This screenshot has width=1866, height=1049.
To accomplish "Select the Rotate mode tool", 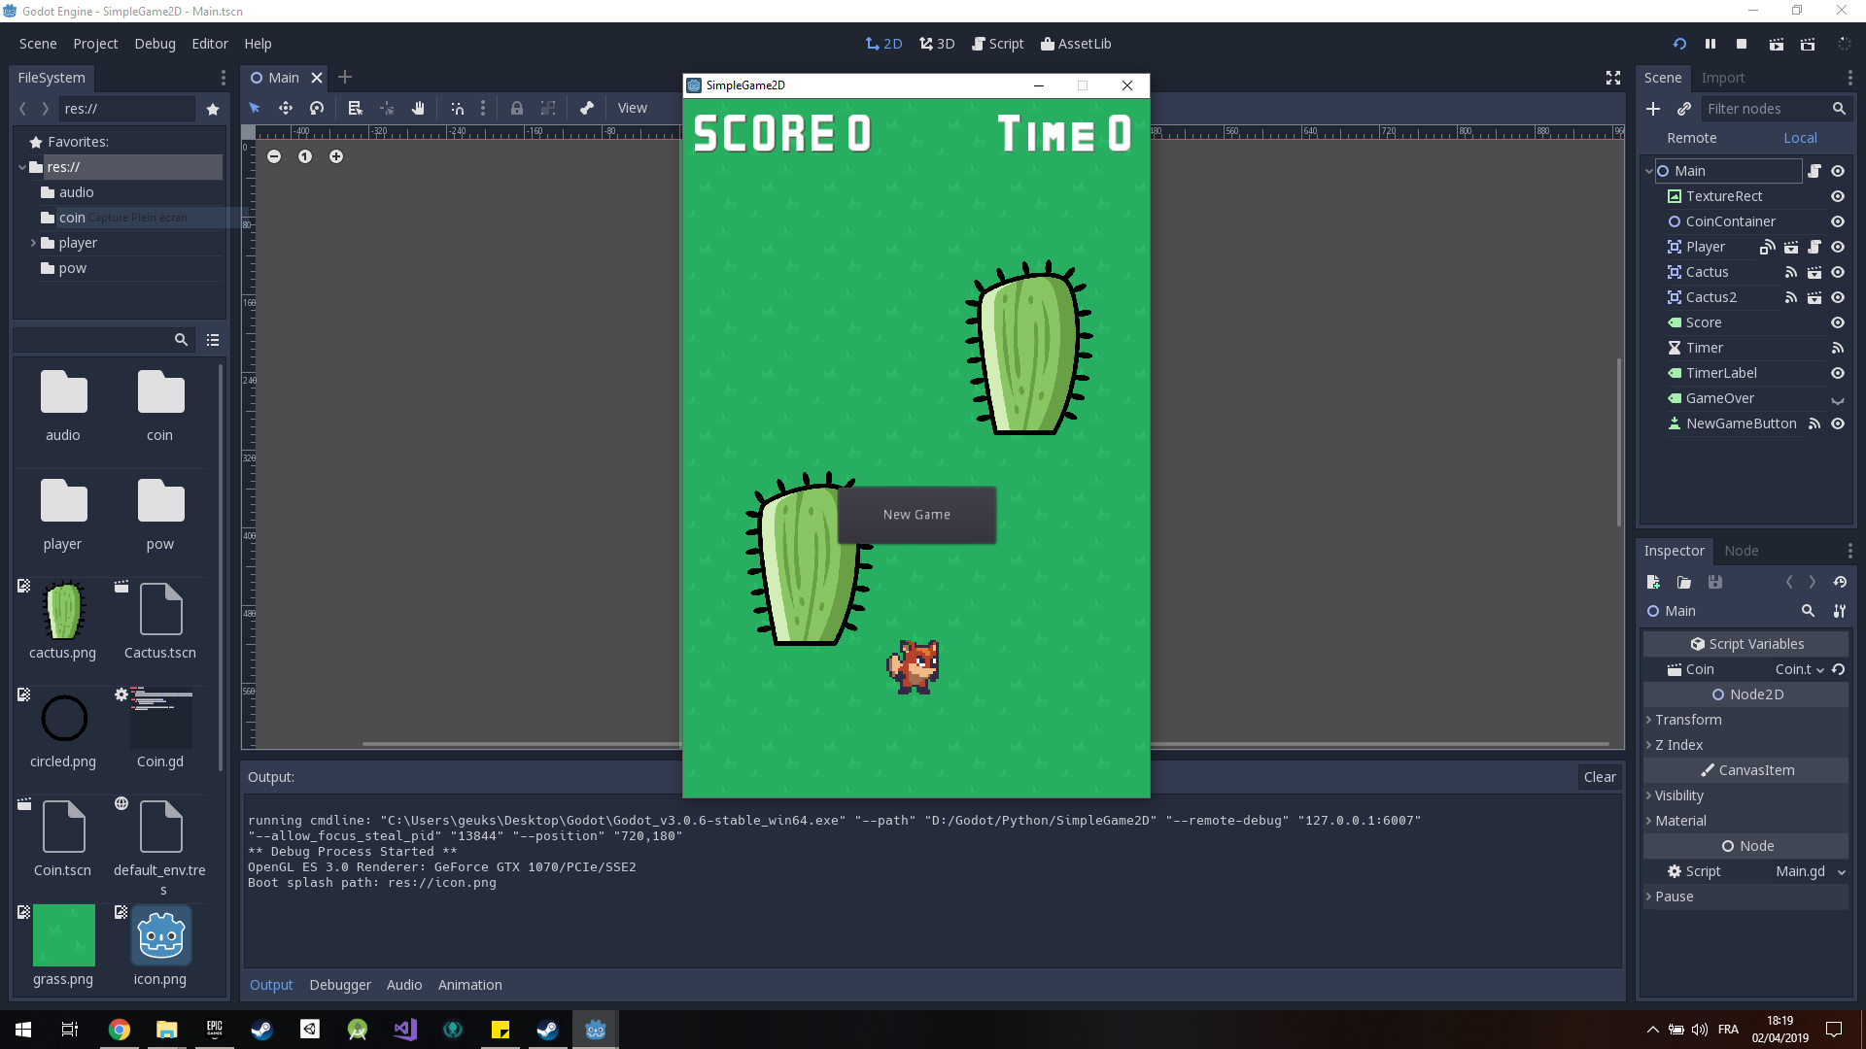I will coord(317,108).
